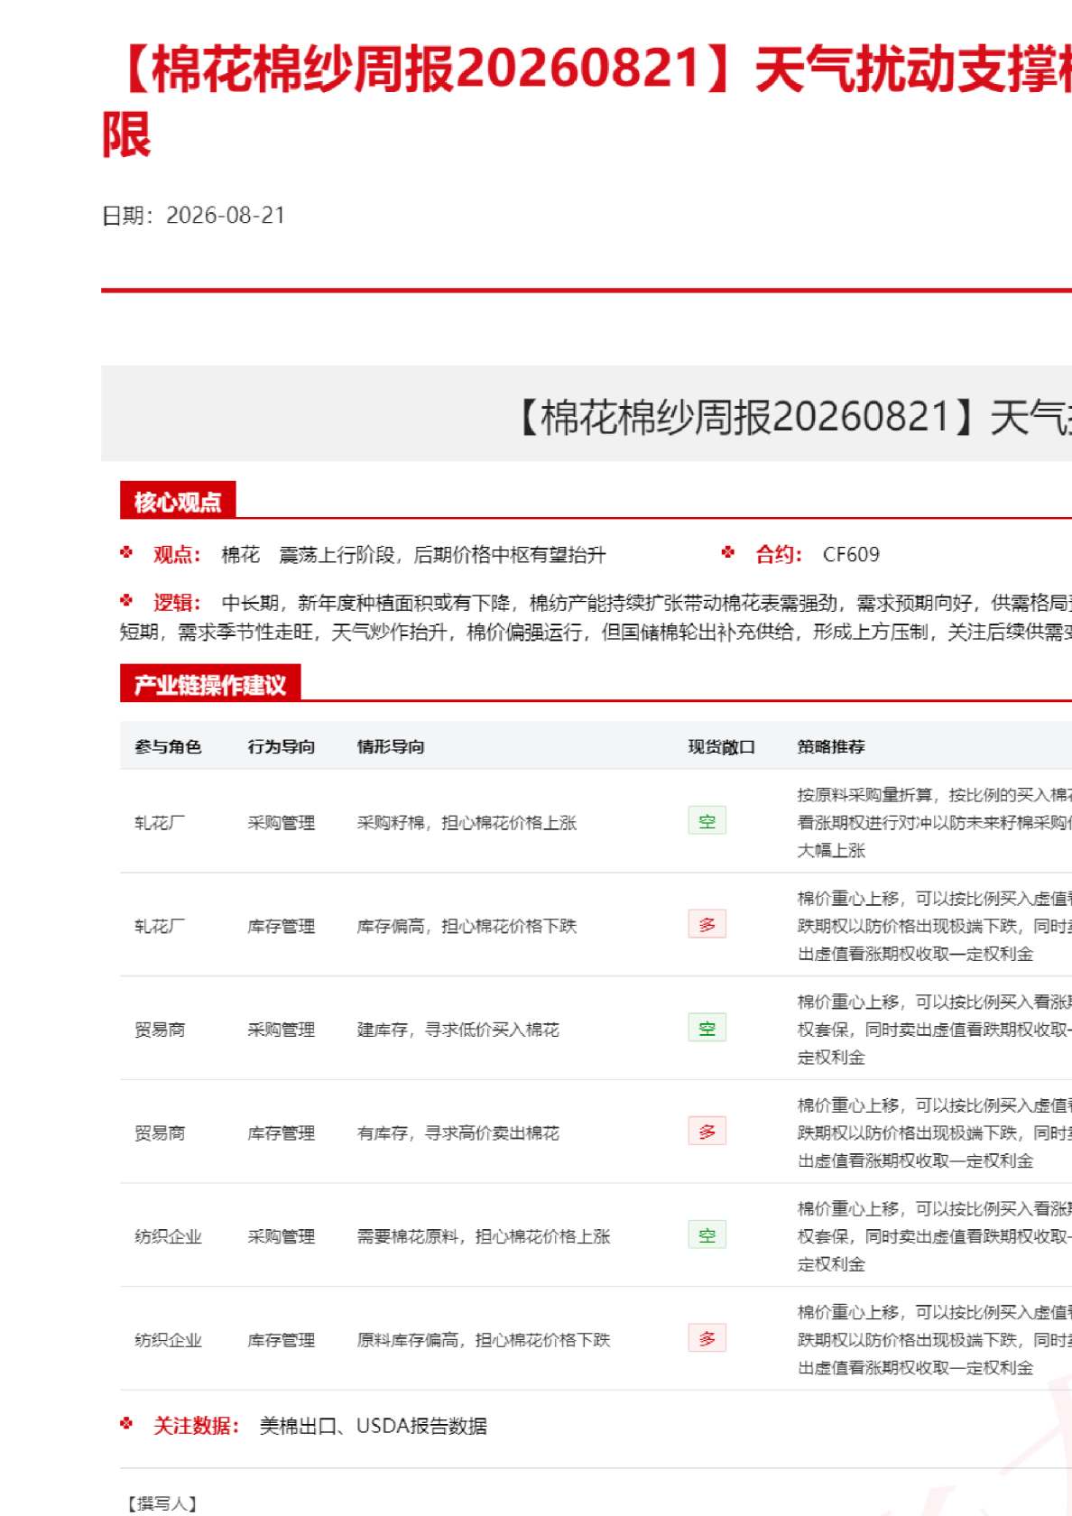Click the cell 建库存，寻求低价买入棉花
Image resolution: width=1072 pixels, height=1516 pixels.
click(458, 1030)
